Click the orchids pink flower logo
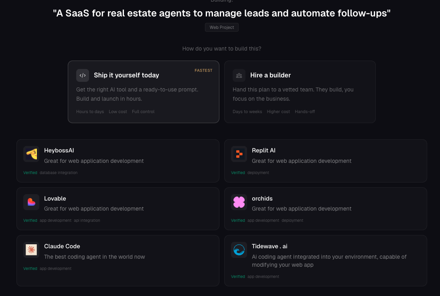 click(x=239, y=202)
